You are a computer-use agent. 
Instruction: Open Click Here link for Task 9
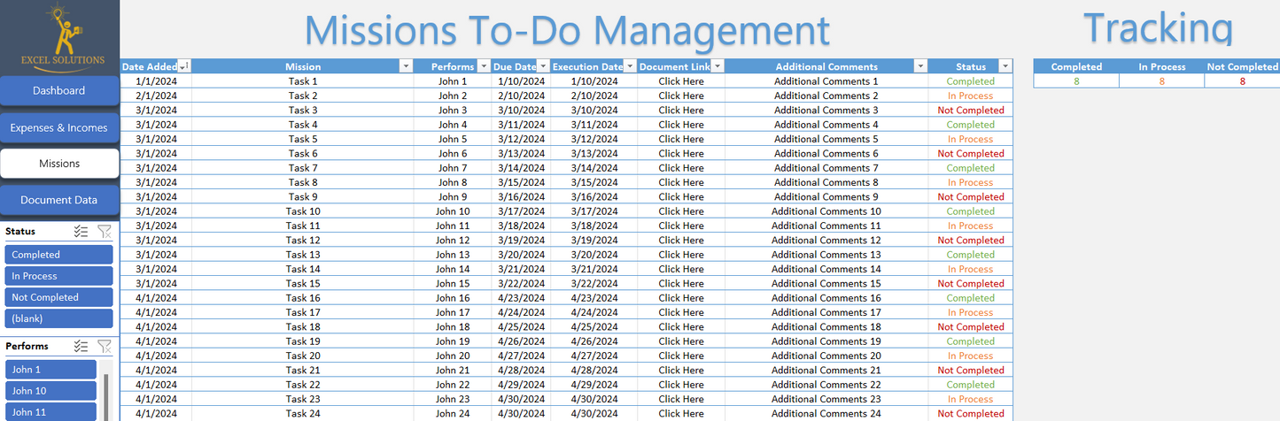click(681, 197)
